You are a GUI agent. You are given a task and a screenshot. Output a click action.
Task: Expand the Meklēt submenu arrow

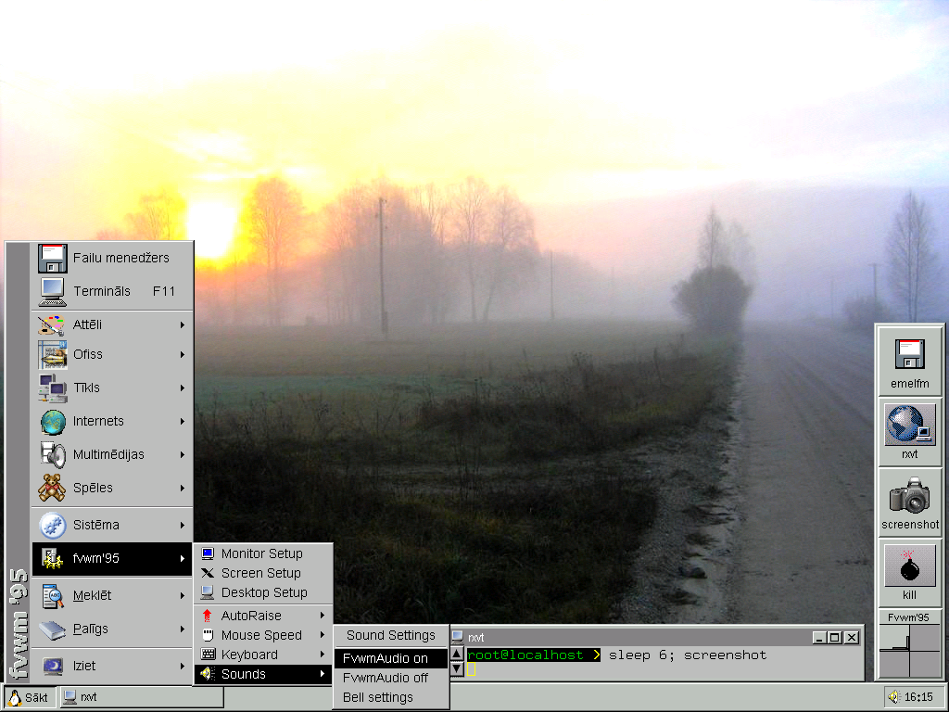click(183, 596)
